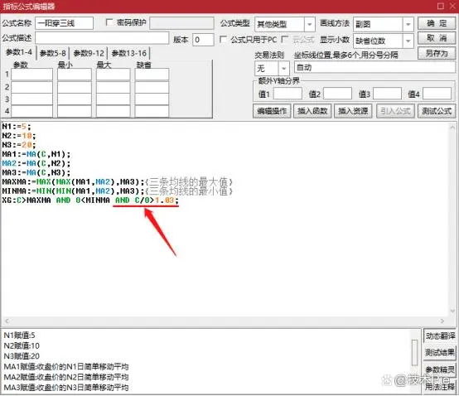Image resolution: width=459 pixels, height=396 pixels.
Task: Click the 确定 button
Action: [x=437, y=23]
